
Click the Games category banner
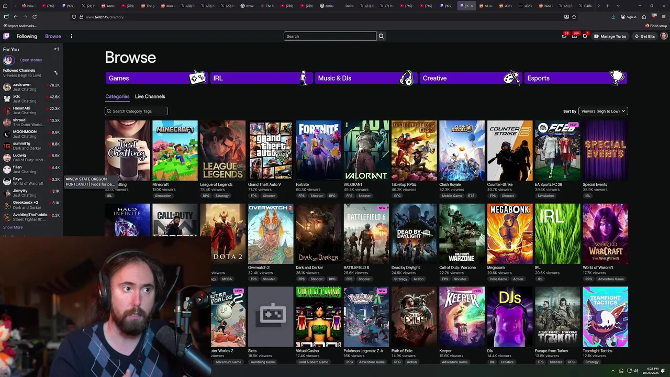(x=156, y=78)
